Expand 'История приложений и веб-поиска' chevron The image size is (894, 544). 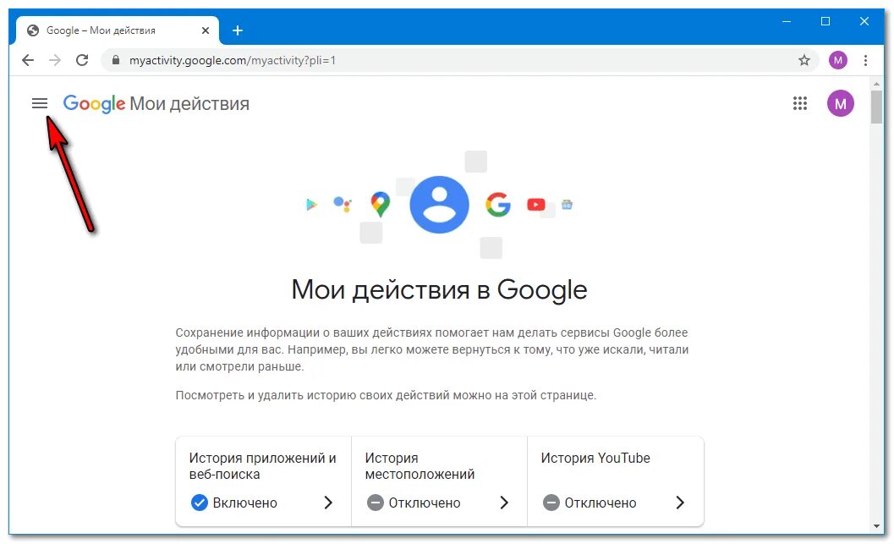click(328, 503)
